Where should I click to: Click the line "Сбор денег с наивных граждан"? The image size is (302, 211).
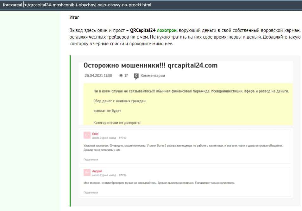119,101
